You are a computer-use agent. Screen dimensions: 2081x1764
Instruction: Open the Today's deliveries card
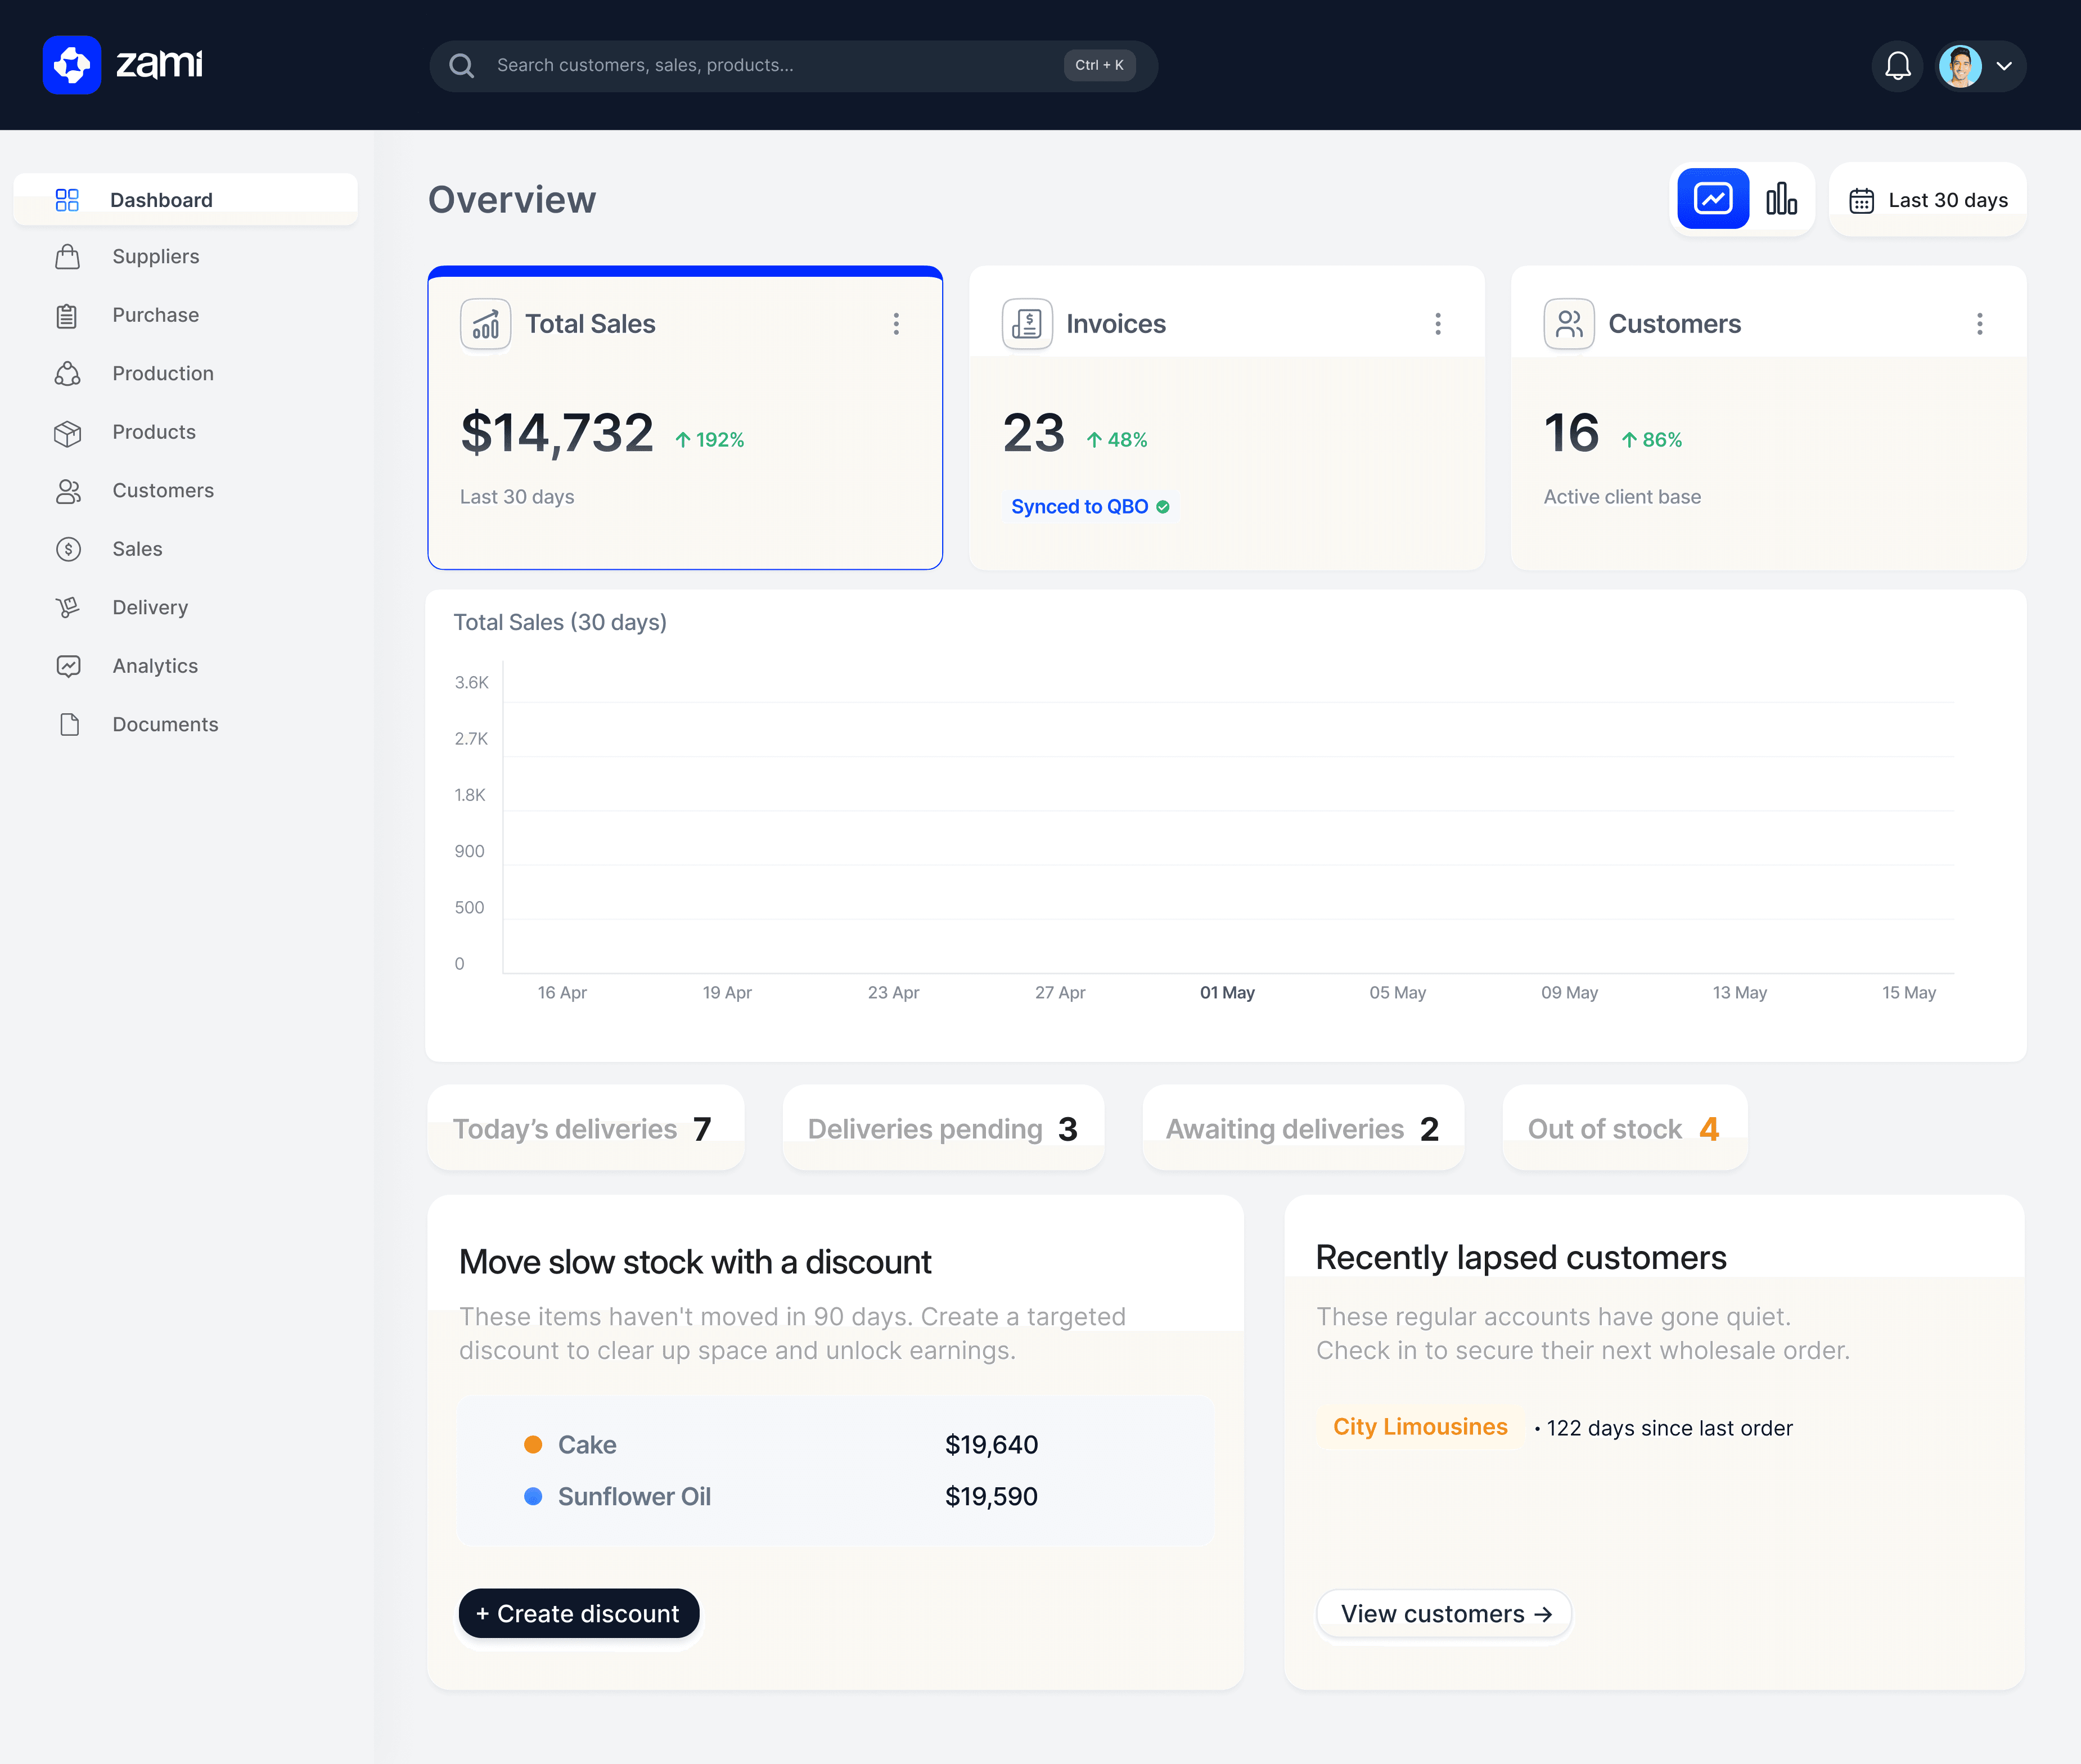click(585, 1128)
